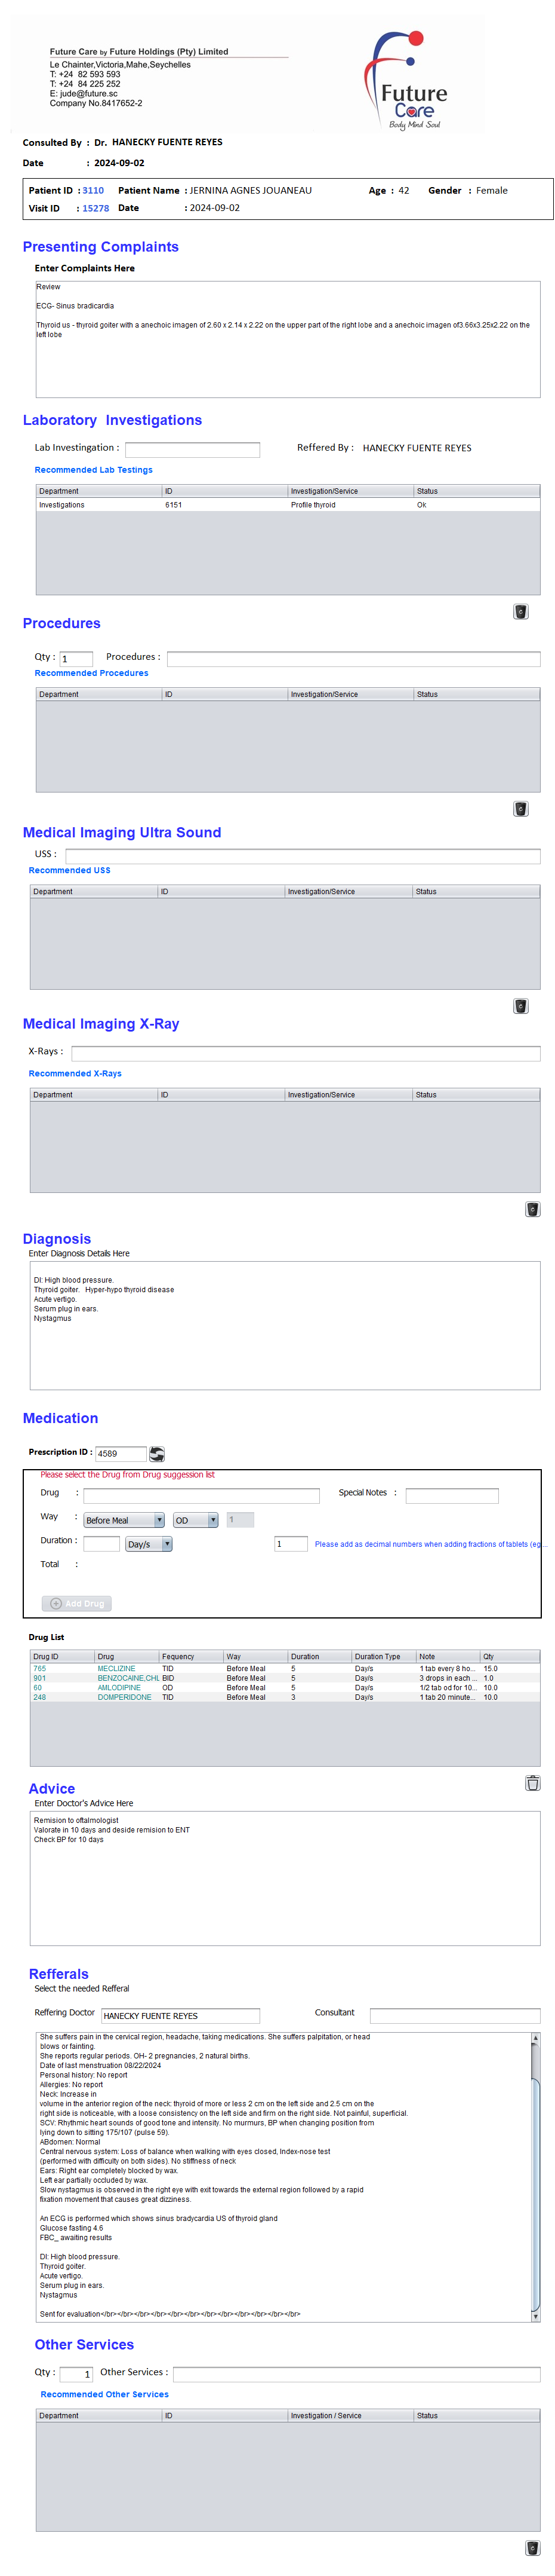Click the delete icon under Other Services table
This screenshot has width=555, height=2576.
532,2548
